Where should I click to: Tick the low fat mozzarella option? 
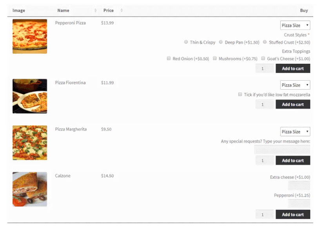tap(240, 94)
